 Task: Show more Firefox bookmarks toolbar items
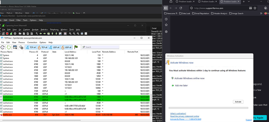[261, 13]
